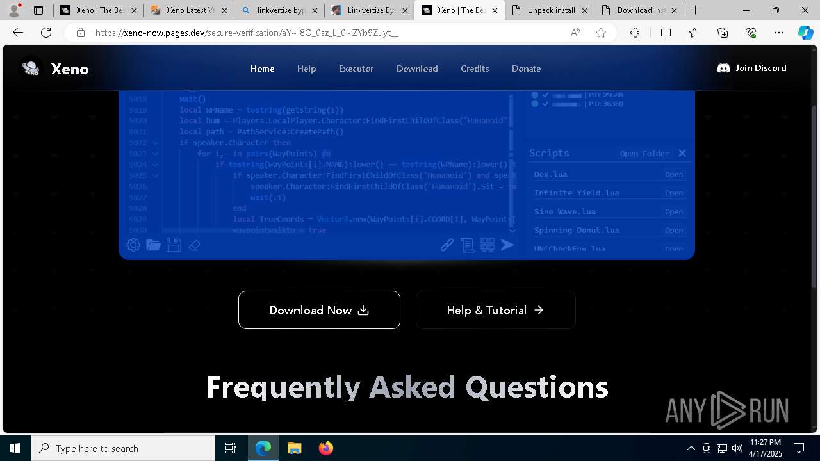Click the browser back arrow
The width and height of the screenshot is (820, 461).
pos(18,33)
